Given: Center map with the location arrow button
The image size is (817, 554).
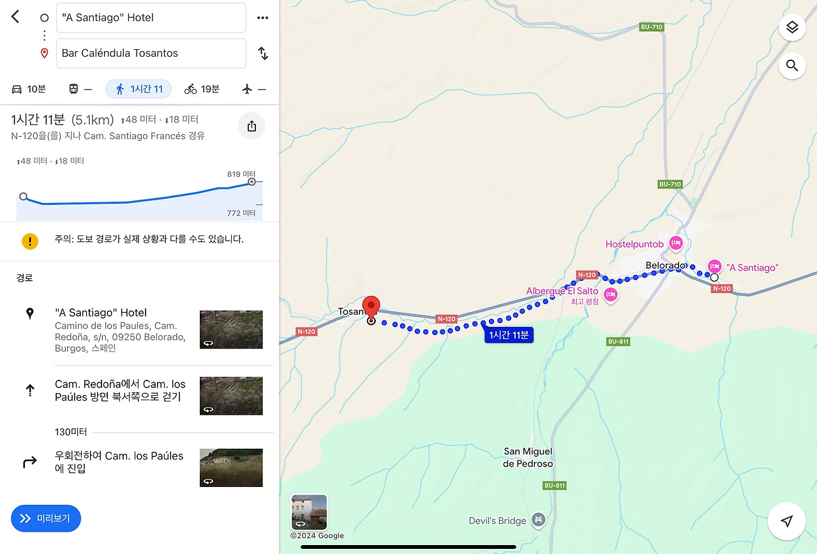Looking at the screenshot, I should [787, 521].
